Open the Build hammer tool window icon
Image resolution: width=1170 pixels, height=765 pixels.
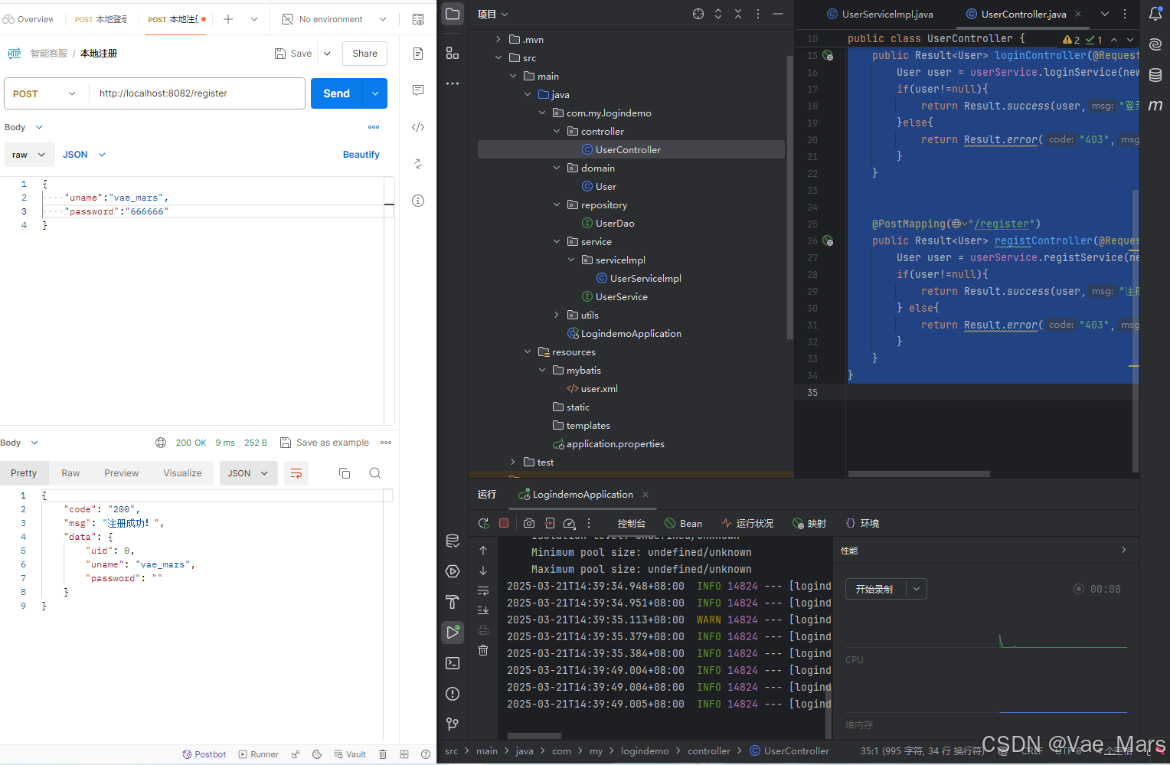click(453, 602)
